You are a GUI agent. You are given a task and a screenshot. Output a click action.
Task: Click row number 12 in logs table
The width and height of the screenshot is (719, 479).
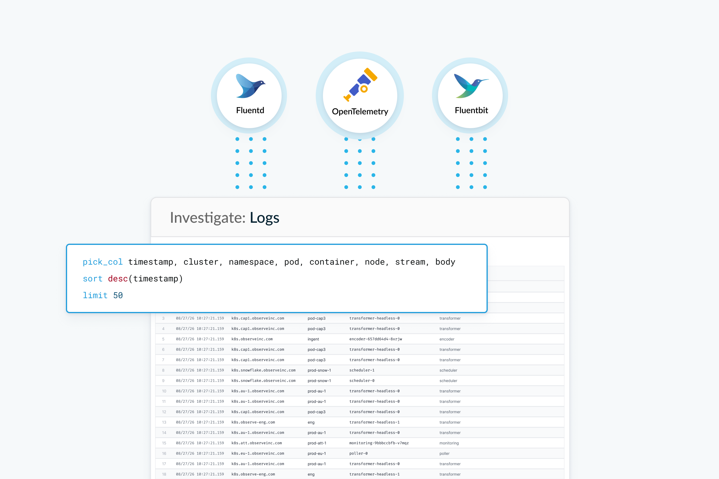coord(164,412)
